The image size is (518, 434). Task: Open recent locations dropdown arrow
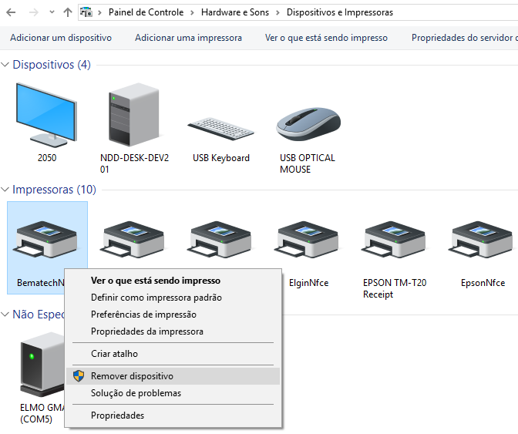tap(52, 12)
